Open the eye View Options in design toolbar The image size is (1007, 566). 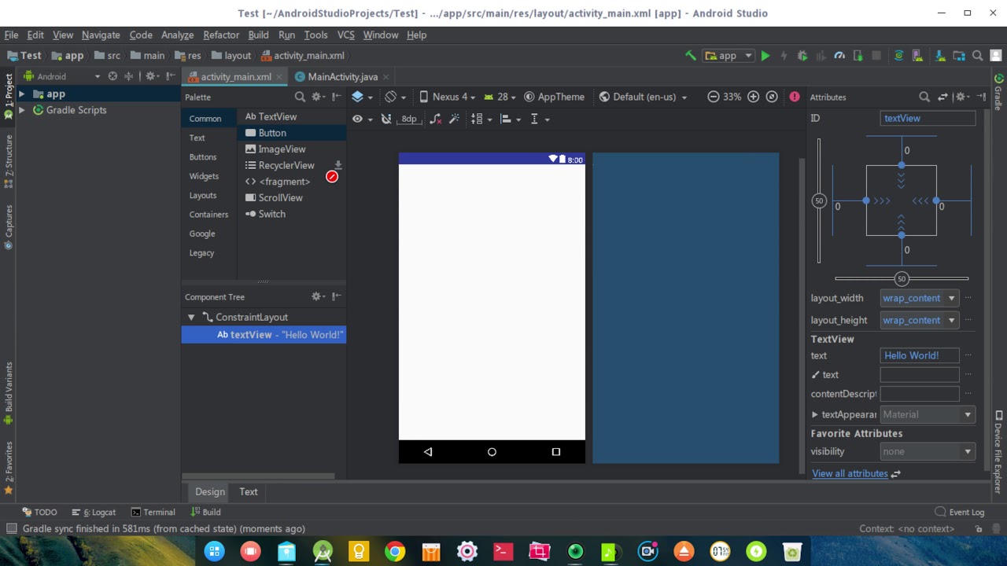361,119
